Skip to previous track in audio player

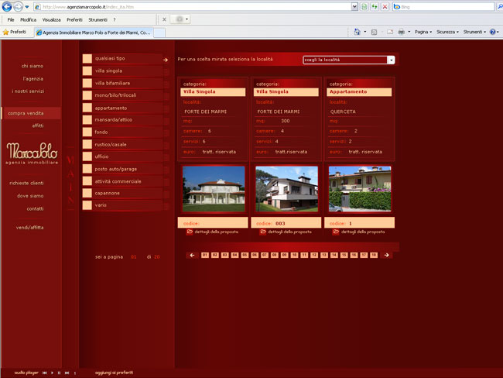tap(44, 373)
